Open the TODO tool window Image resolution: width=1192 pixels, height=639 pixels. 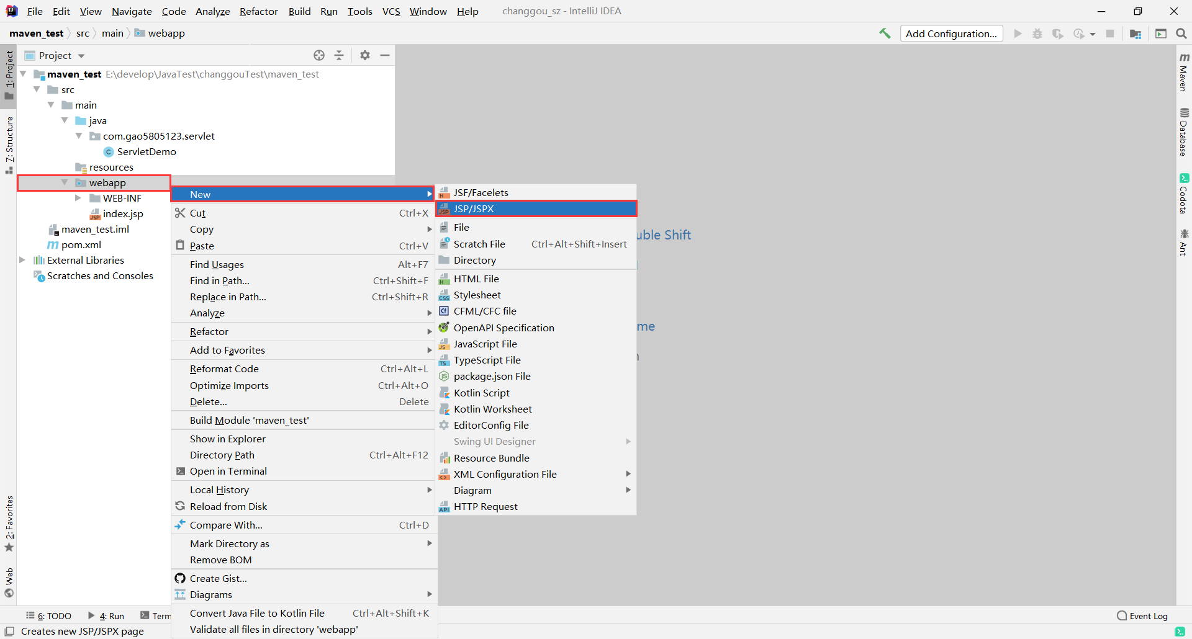48,615
